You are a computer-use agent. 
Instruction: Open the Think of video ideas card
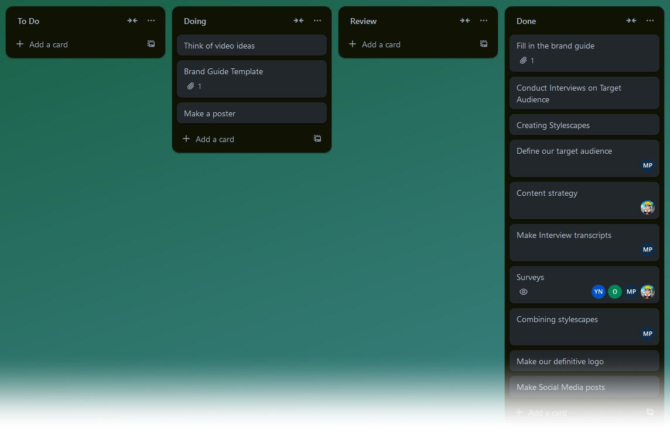[252, 45]
